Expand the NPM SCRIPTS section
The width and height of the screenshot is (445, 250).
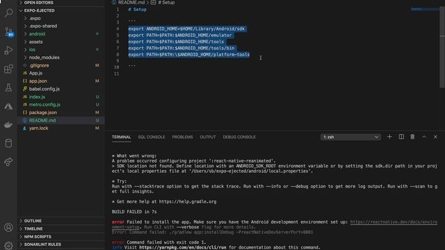point(61,237)
